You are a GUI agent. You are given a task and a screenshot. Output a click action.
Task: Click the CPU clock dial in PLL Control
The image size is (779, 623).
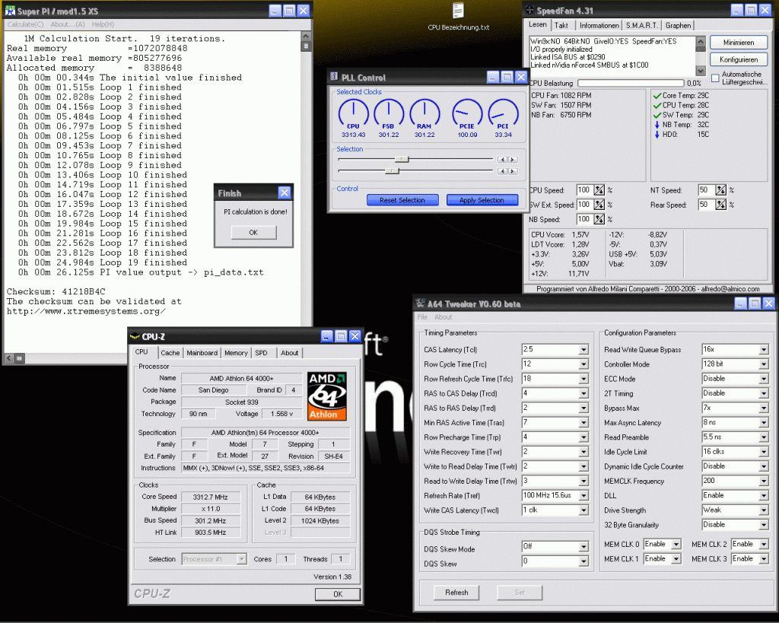point(353,114)
